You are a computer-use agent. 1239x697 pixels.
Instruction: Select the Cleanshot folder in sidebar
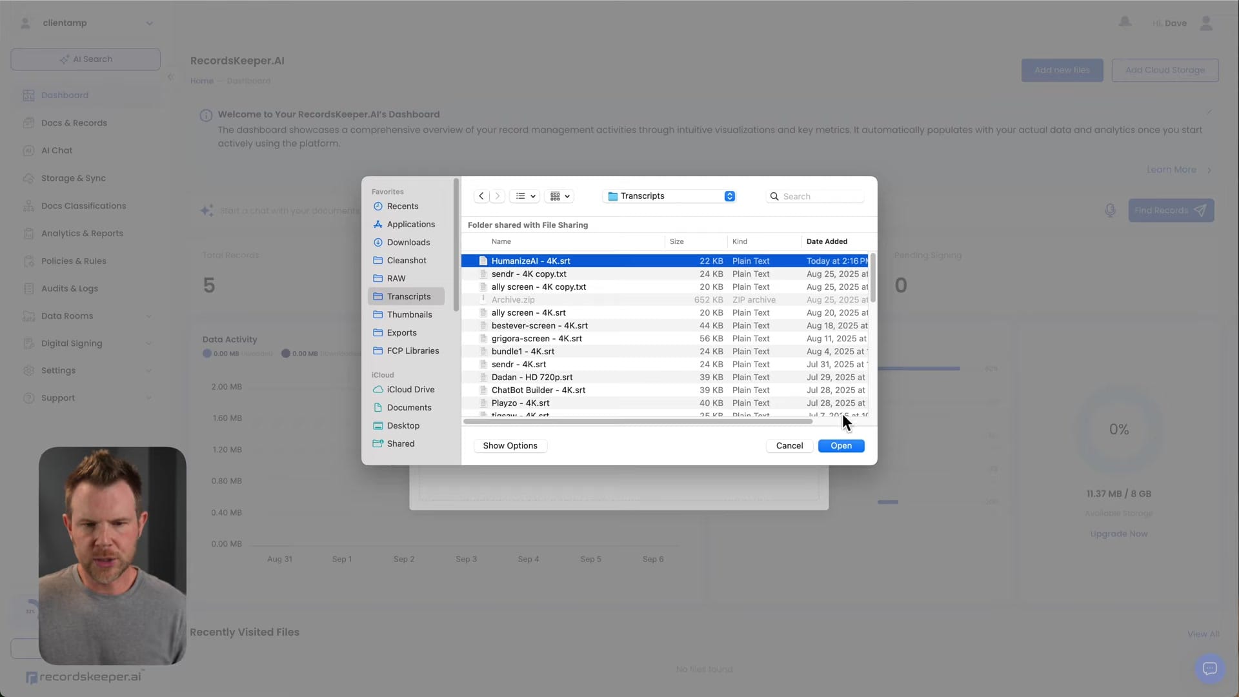click(407, 261)
